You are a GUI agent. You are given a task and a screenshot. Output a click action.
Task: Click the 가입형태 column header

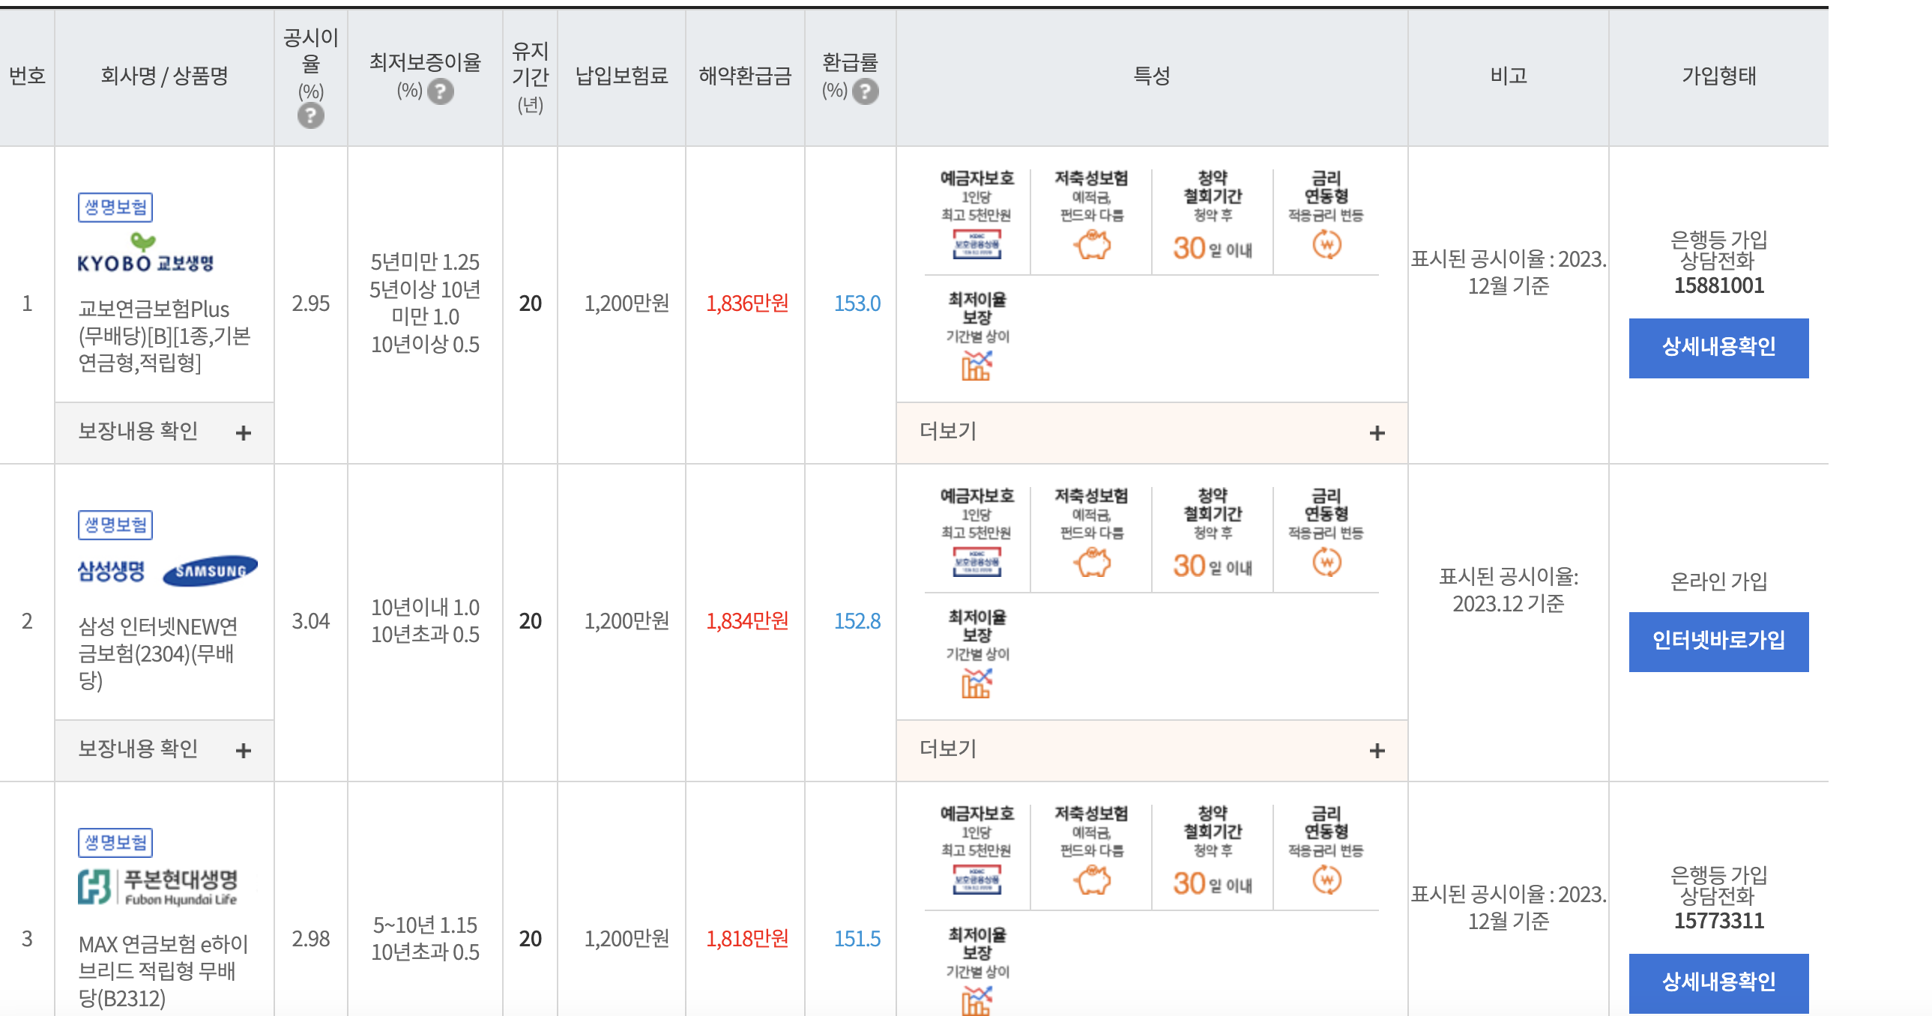tap(1718, 76)
